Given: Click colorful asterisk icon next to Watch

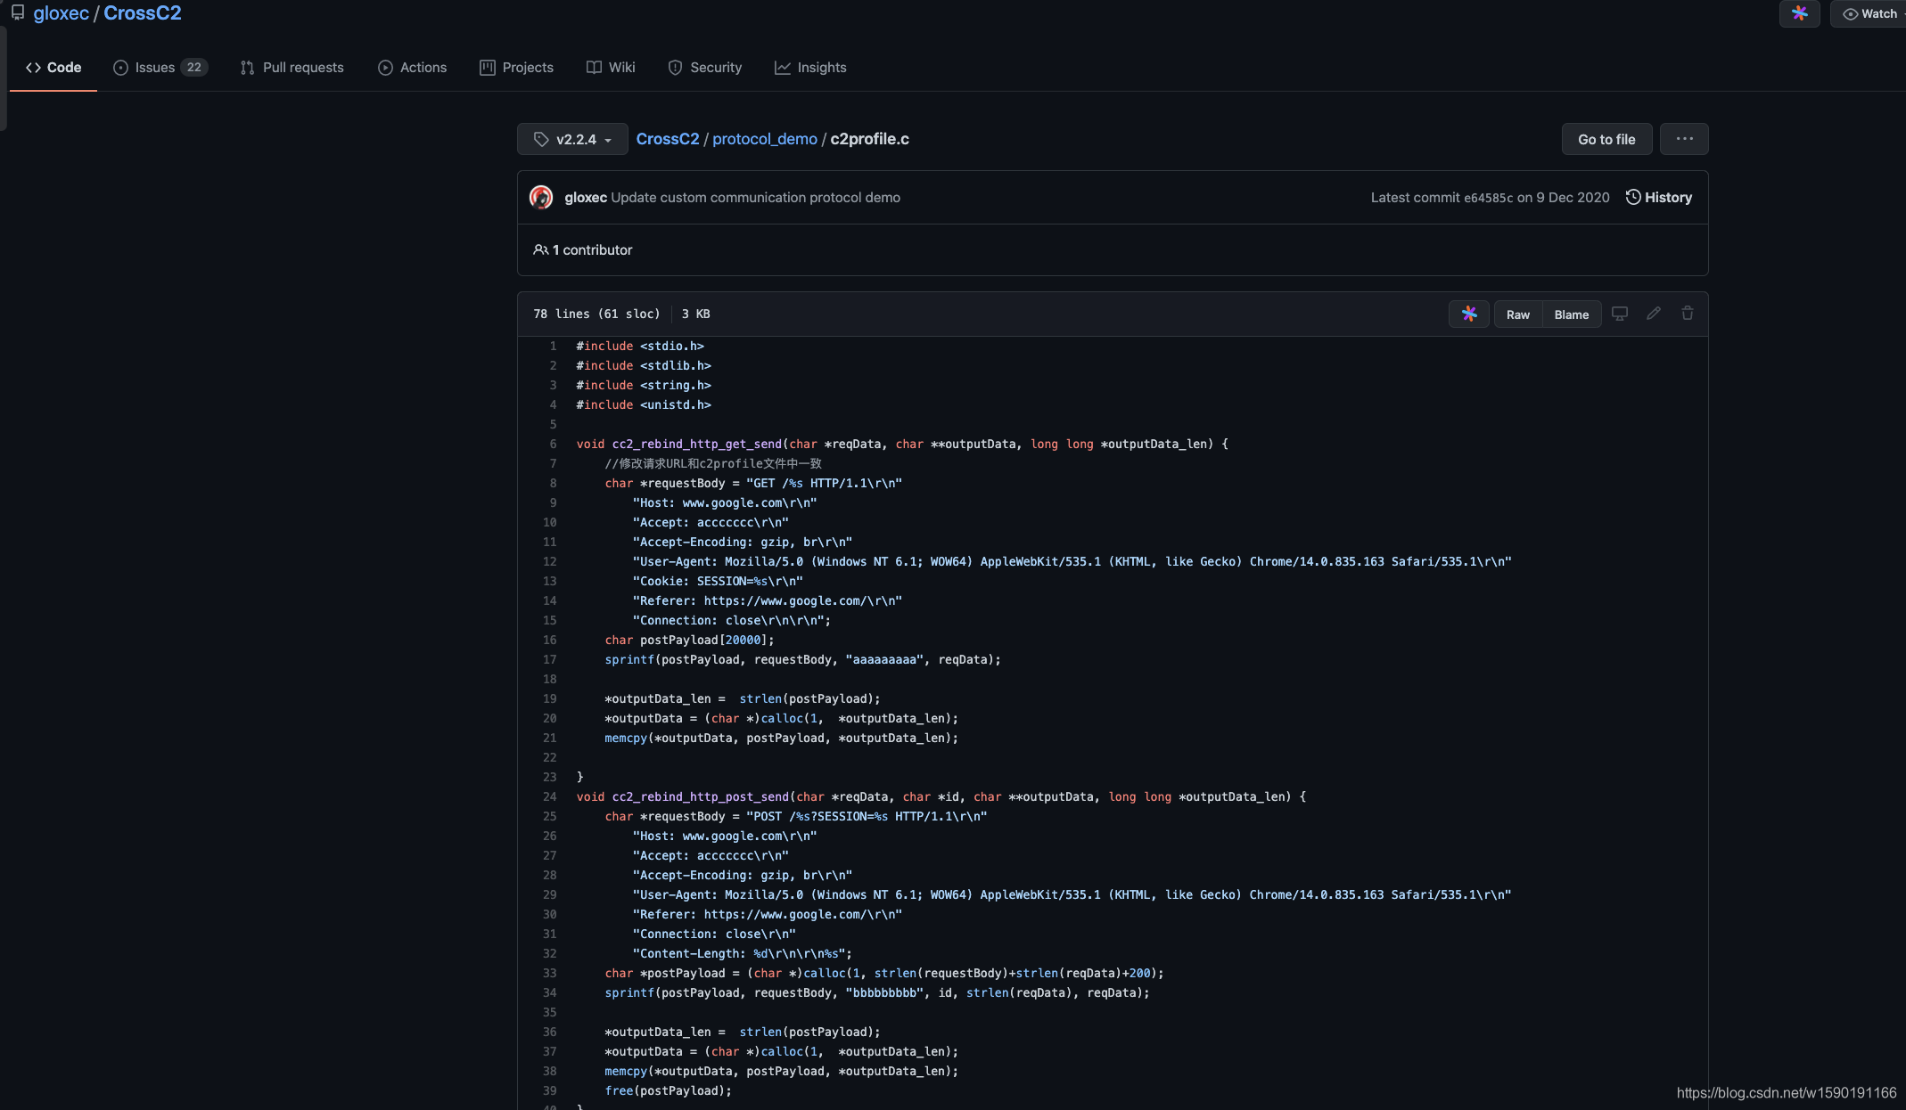Looking at the screenshot, I should click(1800, 13).
